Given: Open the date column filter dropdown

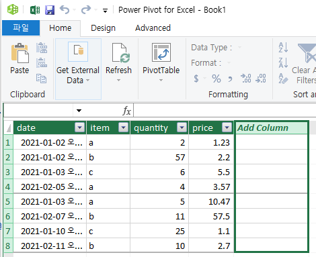Looking at the screenshot, I should coord(79,127).
